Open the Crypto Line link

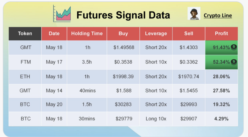pos(218,16)
